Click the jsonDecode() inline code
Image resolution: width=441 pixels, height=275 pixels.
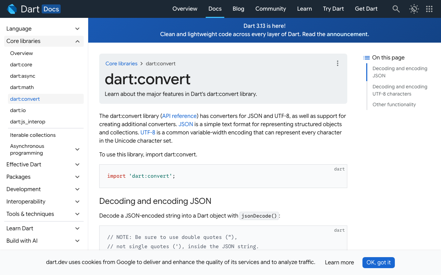point(259,216)
